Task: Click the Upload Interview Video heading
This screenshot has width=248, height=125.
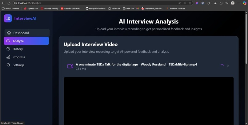Action: point(91,44)
